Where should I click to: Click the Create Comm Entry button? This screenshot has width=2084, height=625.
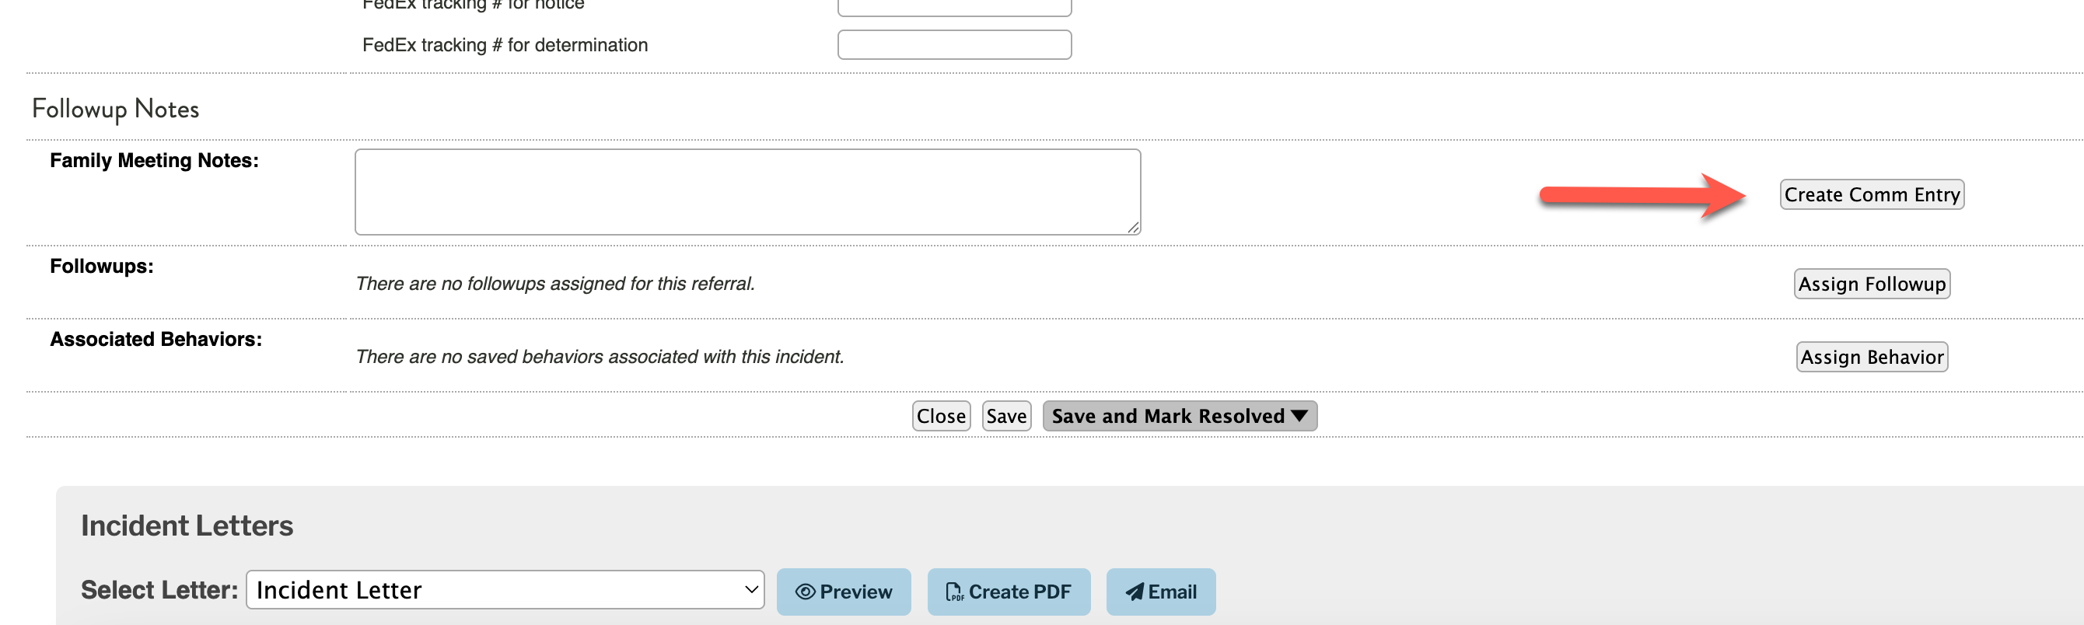pos(1871,195)
